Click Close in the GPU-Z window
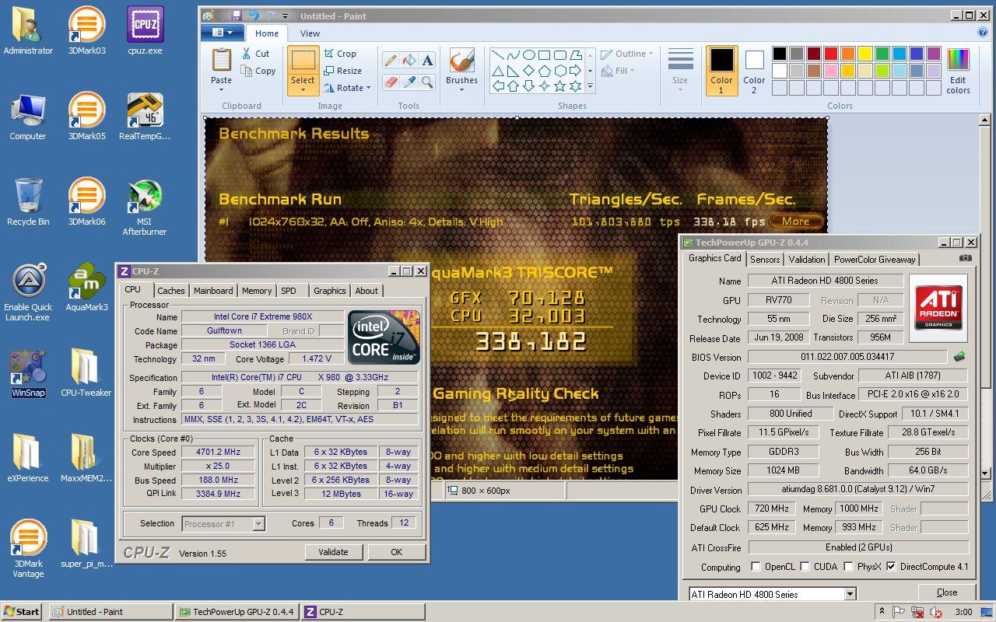Screen dimensions: 996x622 tap(947, 592)
